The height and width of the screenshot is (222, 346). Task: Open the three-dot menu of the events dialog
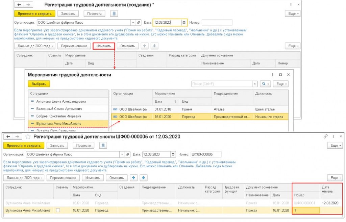(272, 75)
